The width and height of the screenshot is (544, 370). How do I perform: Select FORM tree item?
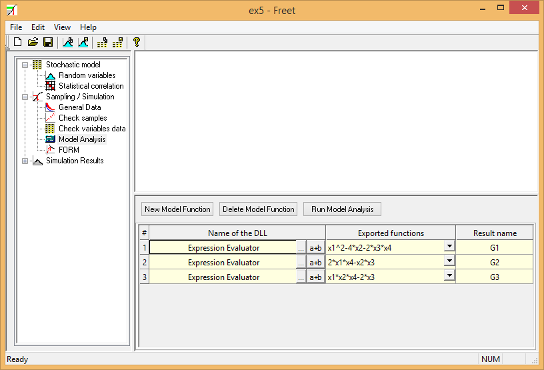69,150
